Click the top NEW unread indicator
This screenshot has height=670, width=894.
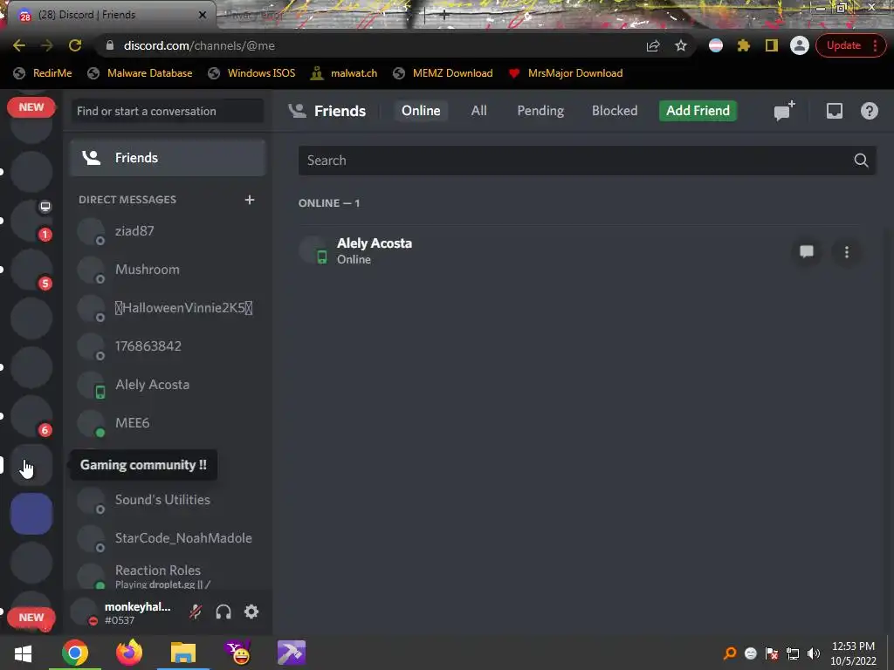pos(31,107)
